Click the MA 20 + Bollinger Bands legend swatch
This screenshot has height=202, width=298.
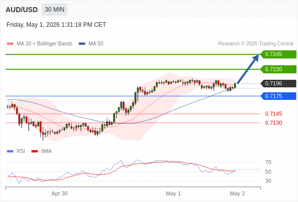10,44
